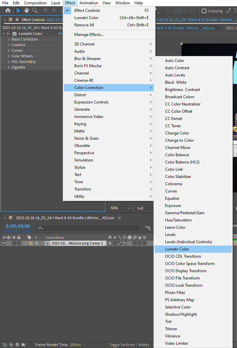Hide layer 1 with the eye icon
Screen dimensions: 237x348
pos(4,243)
